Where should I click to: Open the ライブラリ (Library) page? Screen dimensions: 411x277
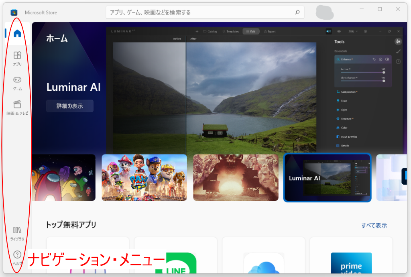(17, 234)
